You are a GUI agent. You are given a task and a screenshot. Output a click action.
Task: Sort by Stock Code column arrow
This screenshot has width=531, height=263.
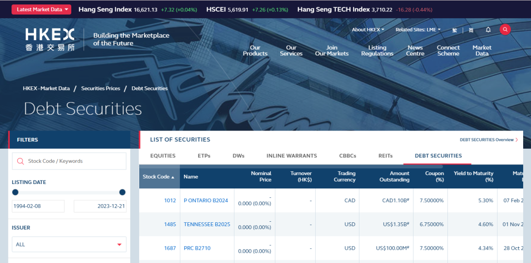click(173, 177)
